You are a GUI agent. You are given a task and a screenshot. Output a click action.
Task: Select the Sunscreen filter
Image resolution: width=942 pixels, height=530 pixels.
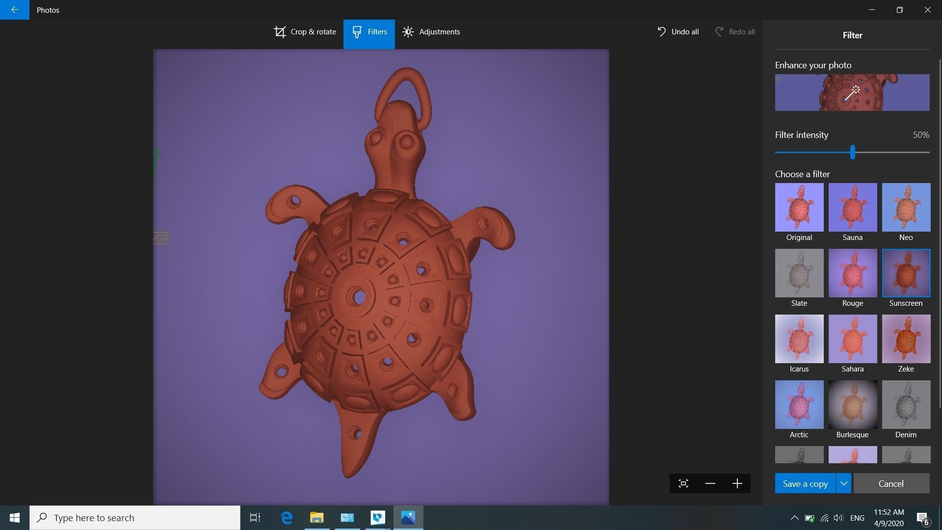point(906,273)
